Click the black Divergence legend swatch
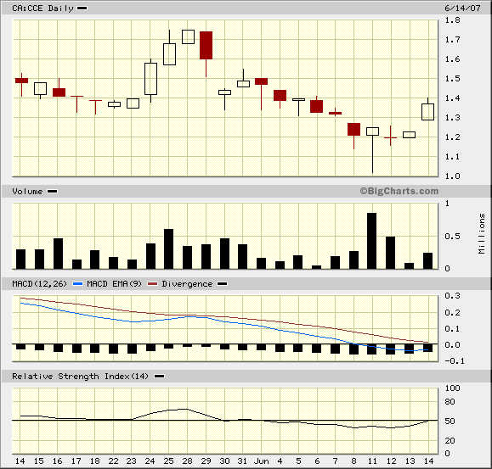492x469 pixels. (223, 284)
